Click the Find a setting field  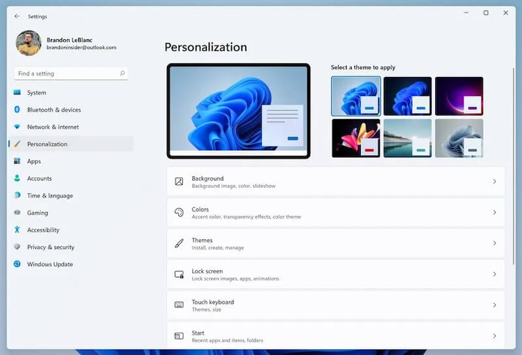(x=65, y=74)
